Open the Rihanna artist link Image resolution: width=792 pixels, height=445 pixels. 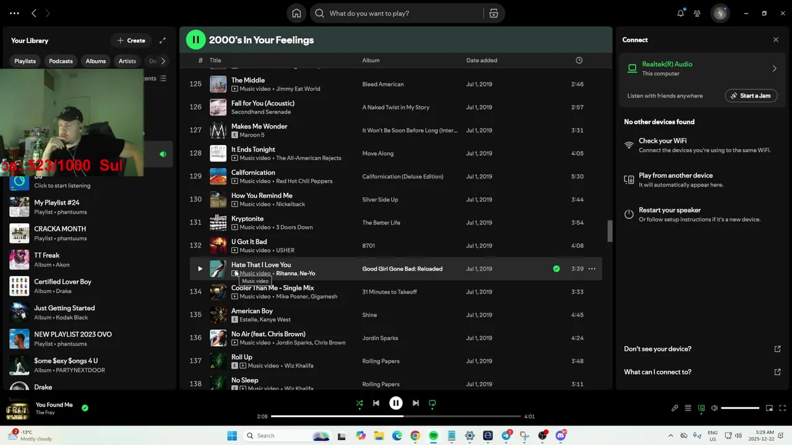click(x=286, y=274)
